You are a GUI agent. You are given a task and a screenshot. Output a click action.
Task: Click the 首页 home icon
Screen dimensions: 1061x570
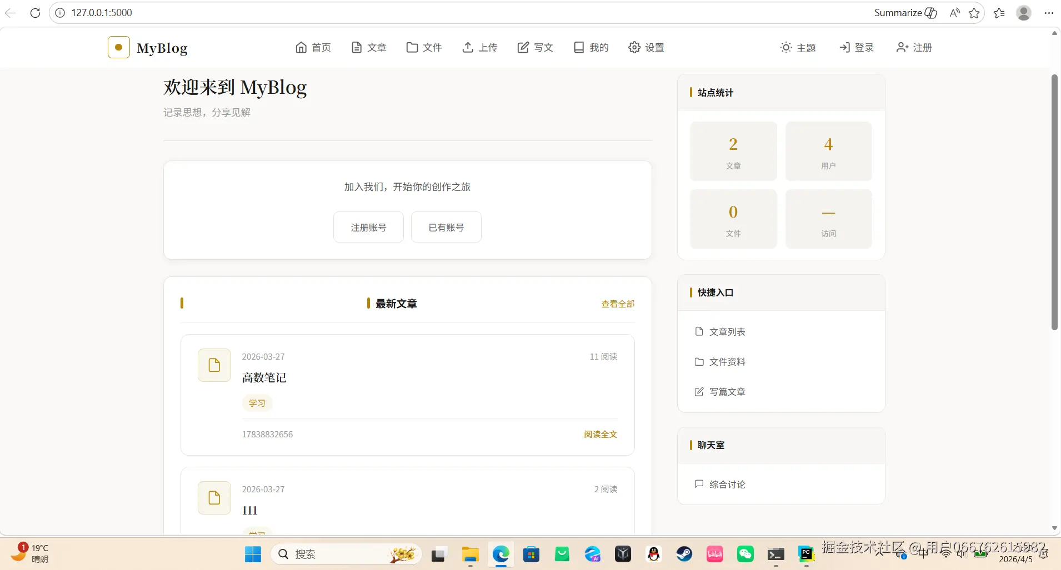[301, 48]
